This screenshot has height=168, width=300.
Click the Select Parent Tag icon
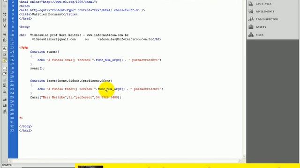[5, 35]
